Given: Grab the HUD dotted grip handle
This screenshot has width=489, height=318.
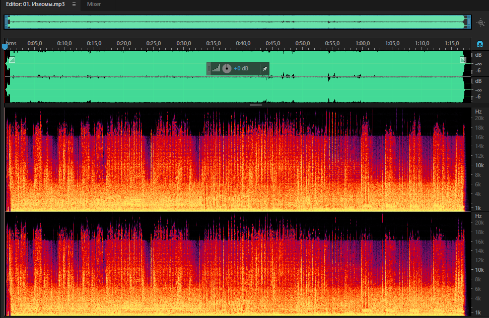Looking at the screenshot, I should click(208, 69).
